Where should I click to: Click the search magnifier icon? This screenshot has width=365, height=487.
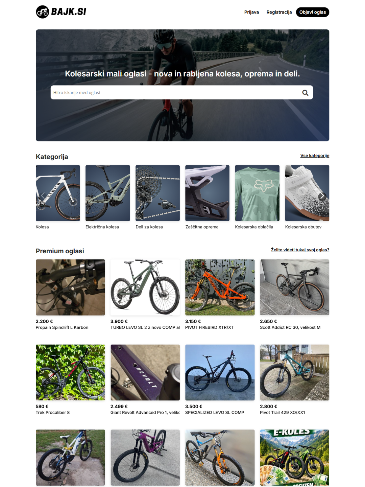305,93
